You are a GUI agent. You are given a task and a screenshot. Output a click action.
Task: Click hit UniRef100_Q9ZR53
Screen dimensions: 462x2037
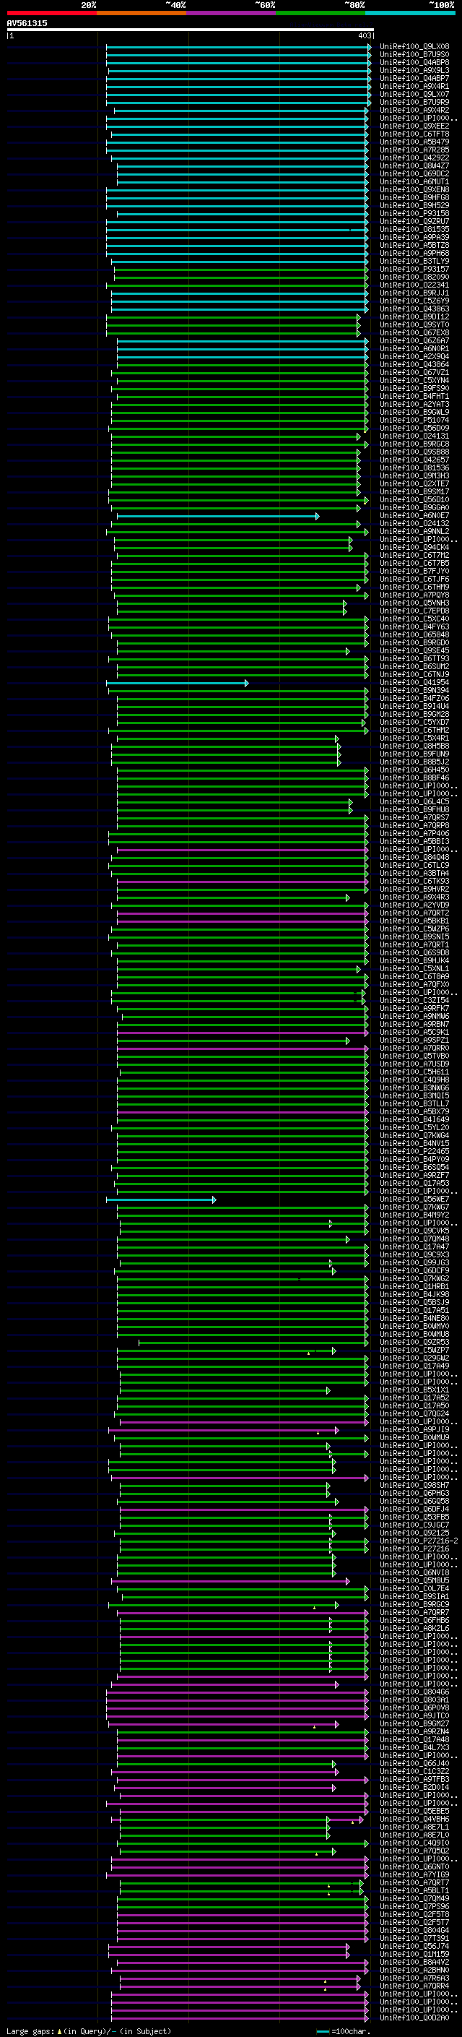[x=414, y=1342]
